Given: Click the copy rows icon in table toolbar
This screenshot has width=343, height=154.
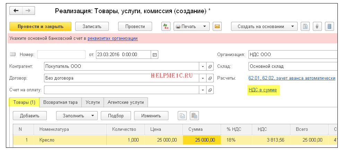Looking at the screenshot, I should [x=182, y=116].
